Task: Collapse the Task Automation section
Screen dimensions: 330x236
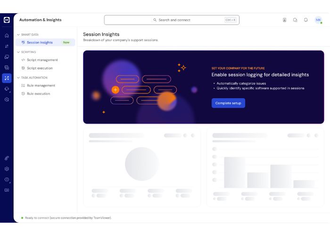Action: (x=18, y=77)
